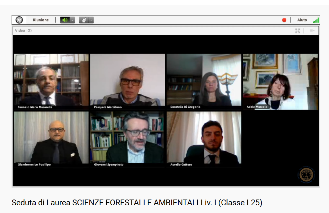Open the Riunione menu
329x213 pixels.
coord(41,20)
